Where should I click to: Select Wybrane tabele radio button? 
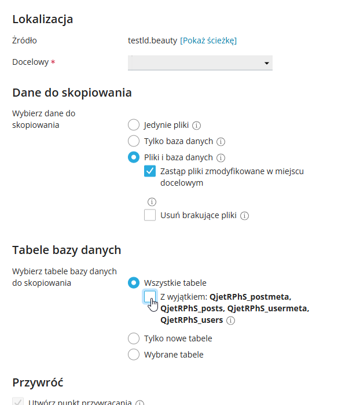coord(134,355)
